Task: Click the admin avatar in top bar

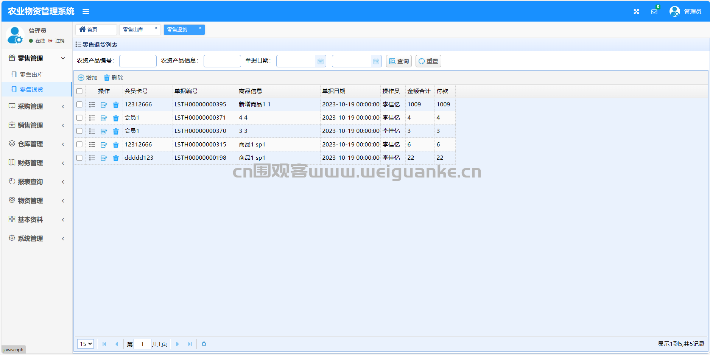Action: pyautogui.click(x=674, y=11)
